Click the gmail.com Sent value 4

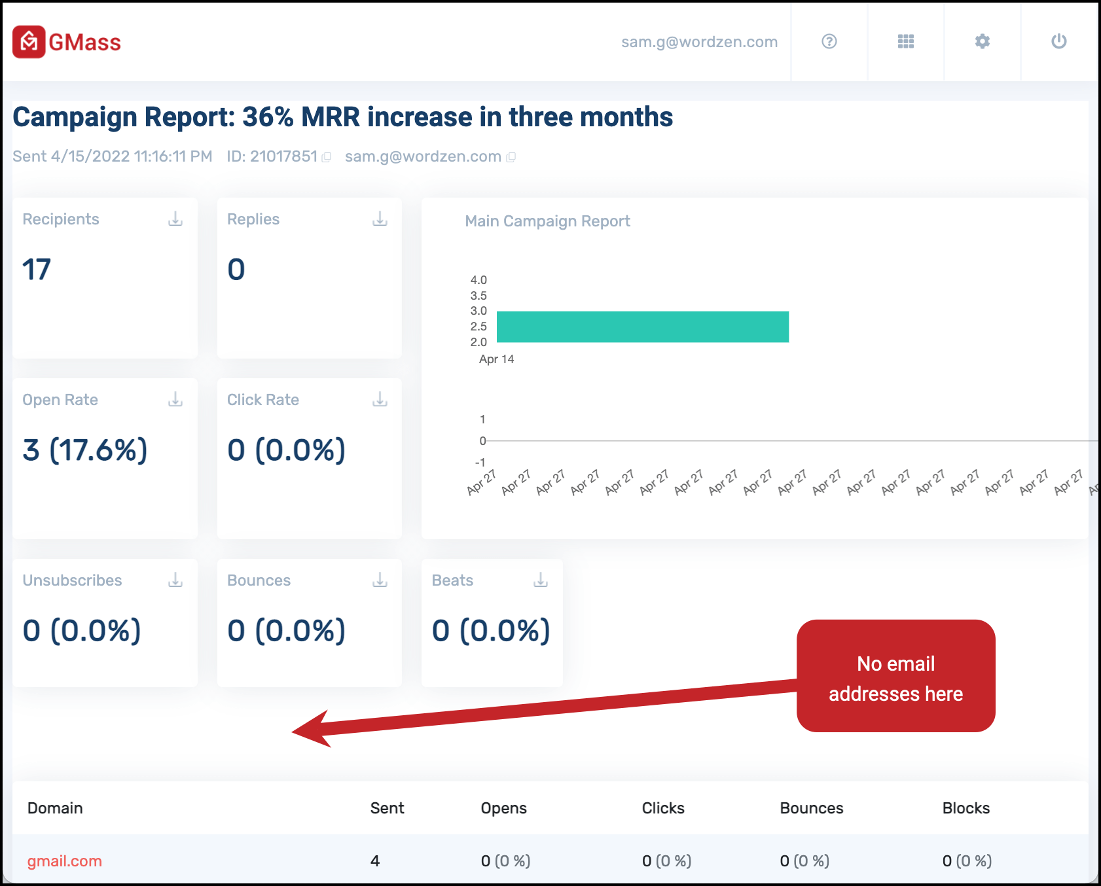click(x=375, y=861)
